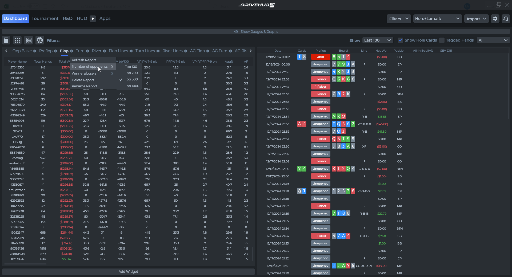This screenshot has height=277, width=512.
Task: Open gear settings for Opp Basic tab
Action: click(x=35, y=51)
